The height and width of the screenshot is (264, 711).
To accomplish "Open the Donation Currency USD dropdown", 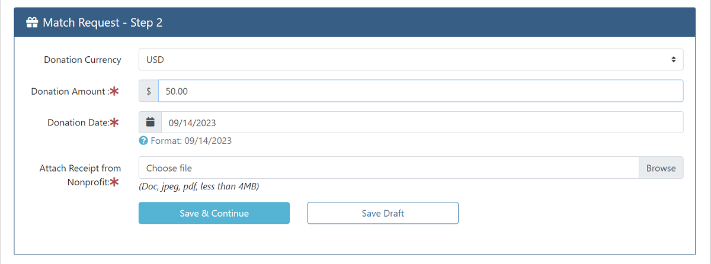I will 410,60.
